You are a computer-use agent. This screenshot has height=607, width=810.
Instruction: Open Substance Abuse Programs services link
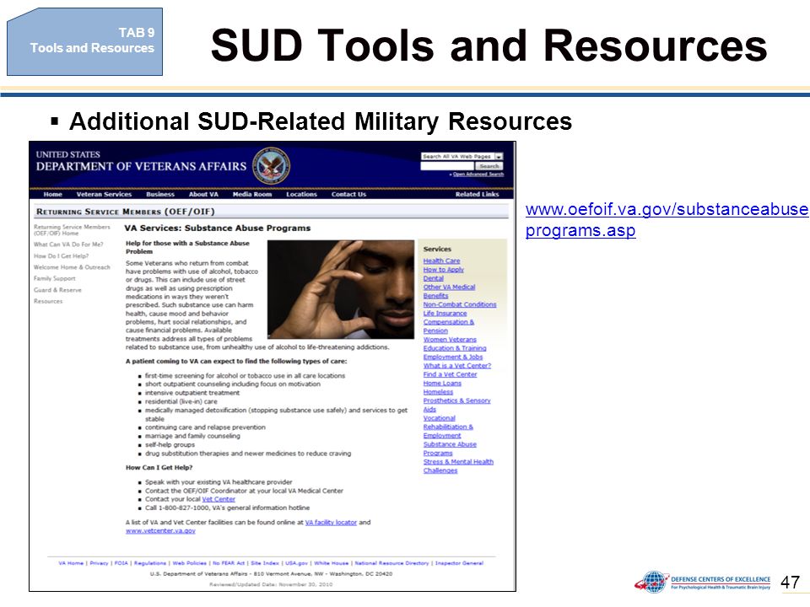[x=450, y=449]
